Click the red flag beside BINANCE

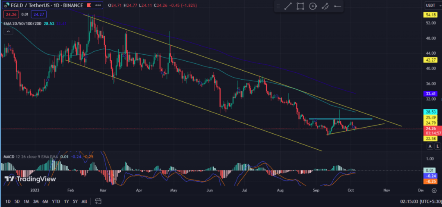tap(89, 5)
